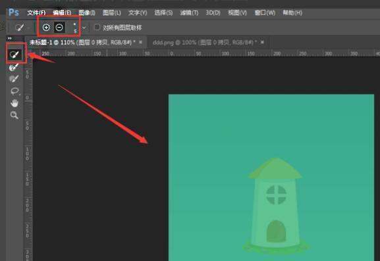Viewport: 380px width, 261px height.
Task: Open the 选择(S) menu
Action: click(x=163, y=12)
